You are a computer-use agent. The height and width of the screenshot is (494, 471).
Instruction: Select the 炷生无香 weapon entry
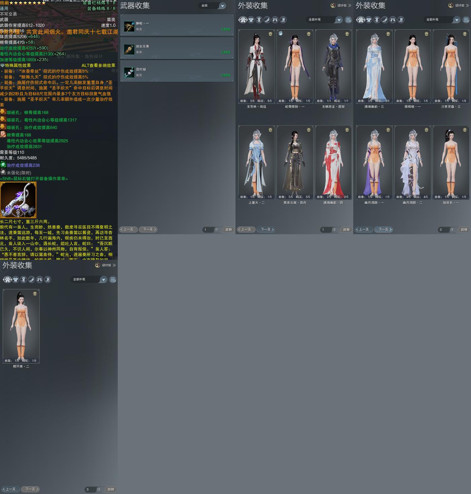pos(177,48)
